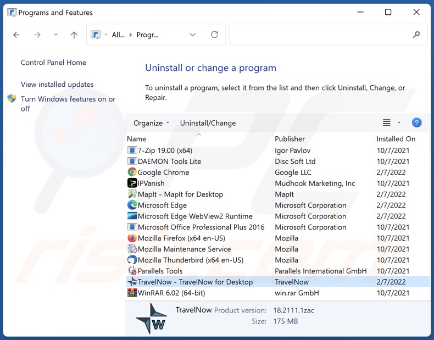The width and height of the screenshot is (434, 340).
Task: Select the Parallels Tools icon
Action: click(132, 271)
